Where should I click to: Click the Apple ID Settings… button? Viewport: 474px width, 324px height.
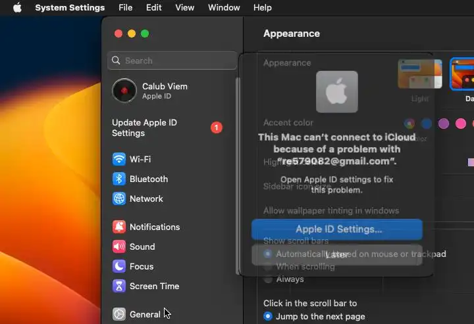337,229
